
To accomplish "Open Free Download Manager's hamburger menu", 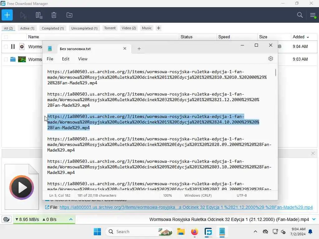I will point(313,15).
